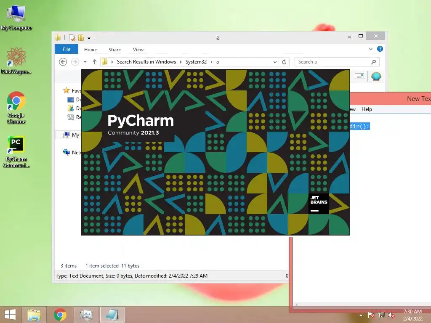Click '1 item selected 11 bytes' status text
The width and height of the screenshot is (431, 323).
coord(112,266)
